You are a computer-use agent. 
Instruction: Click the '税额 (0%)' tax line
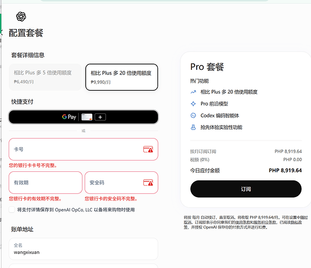point(200,160)
